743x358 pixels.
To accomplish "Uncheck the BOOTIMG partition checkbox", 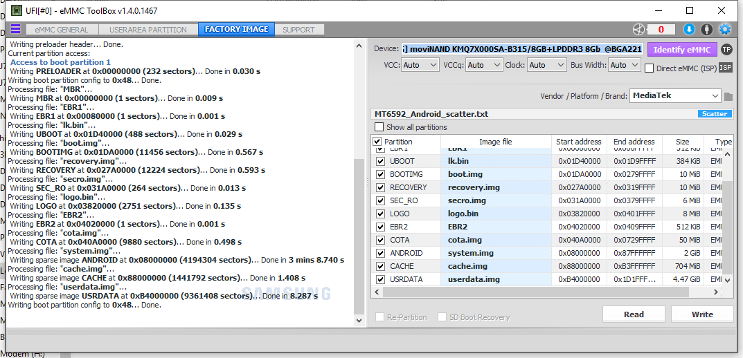I will click(x=380, y=174).
